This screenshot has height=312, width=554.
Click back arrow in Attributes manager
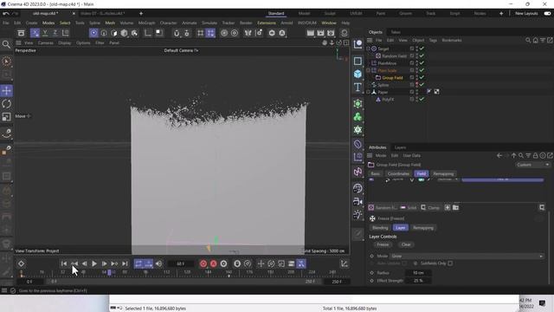point(499,156)
